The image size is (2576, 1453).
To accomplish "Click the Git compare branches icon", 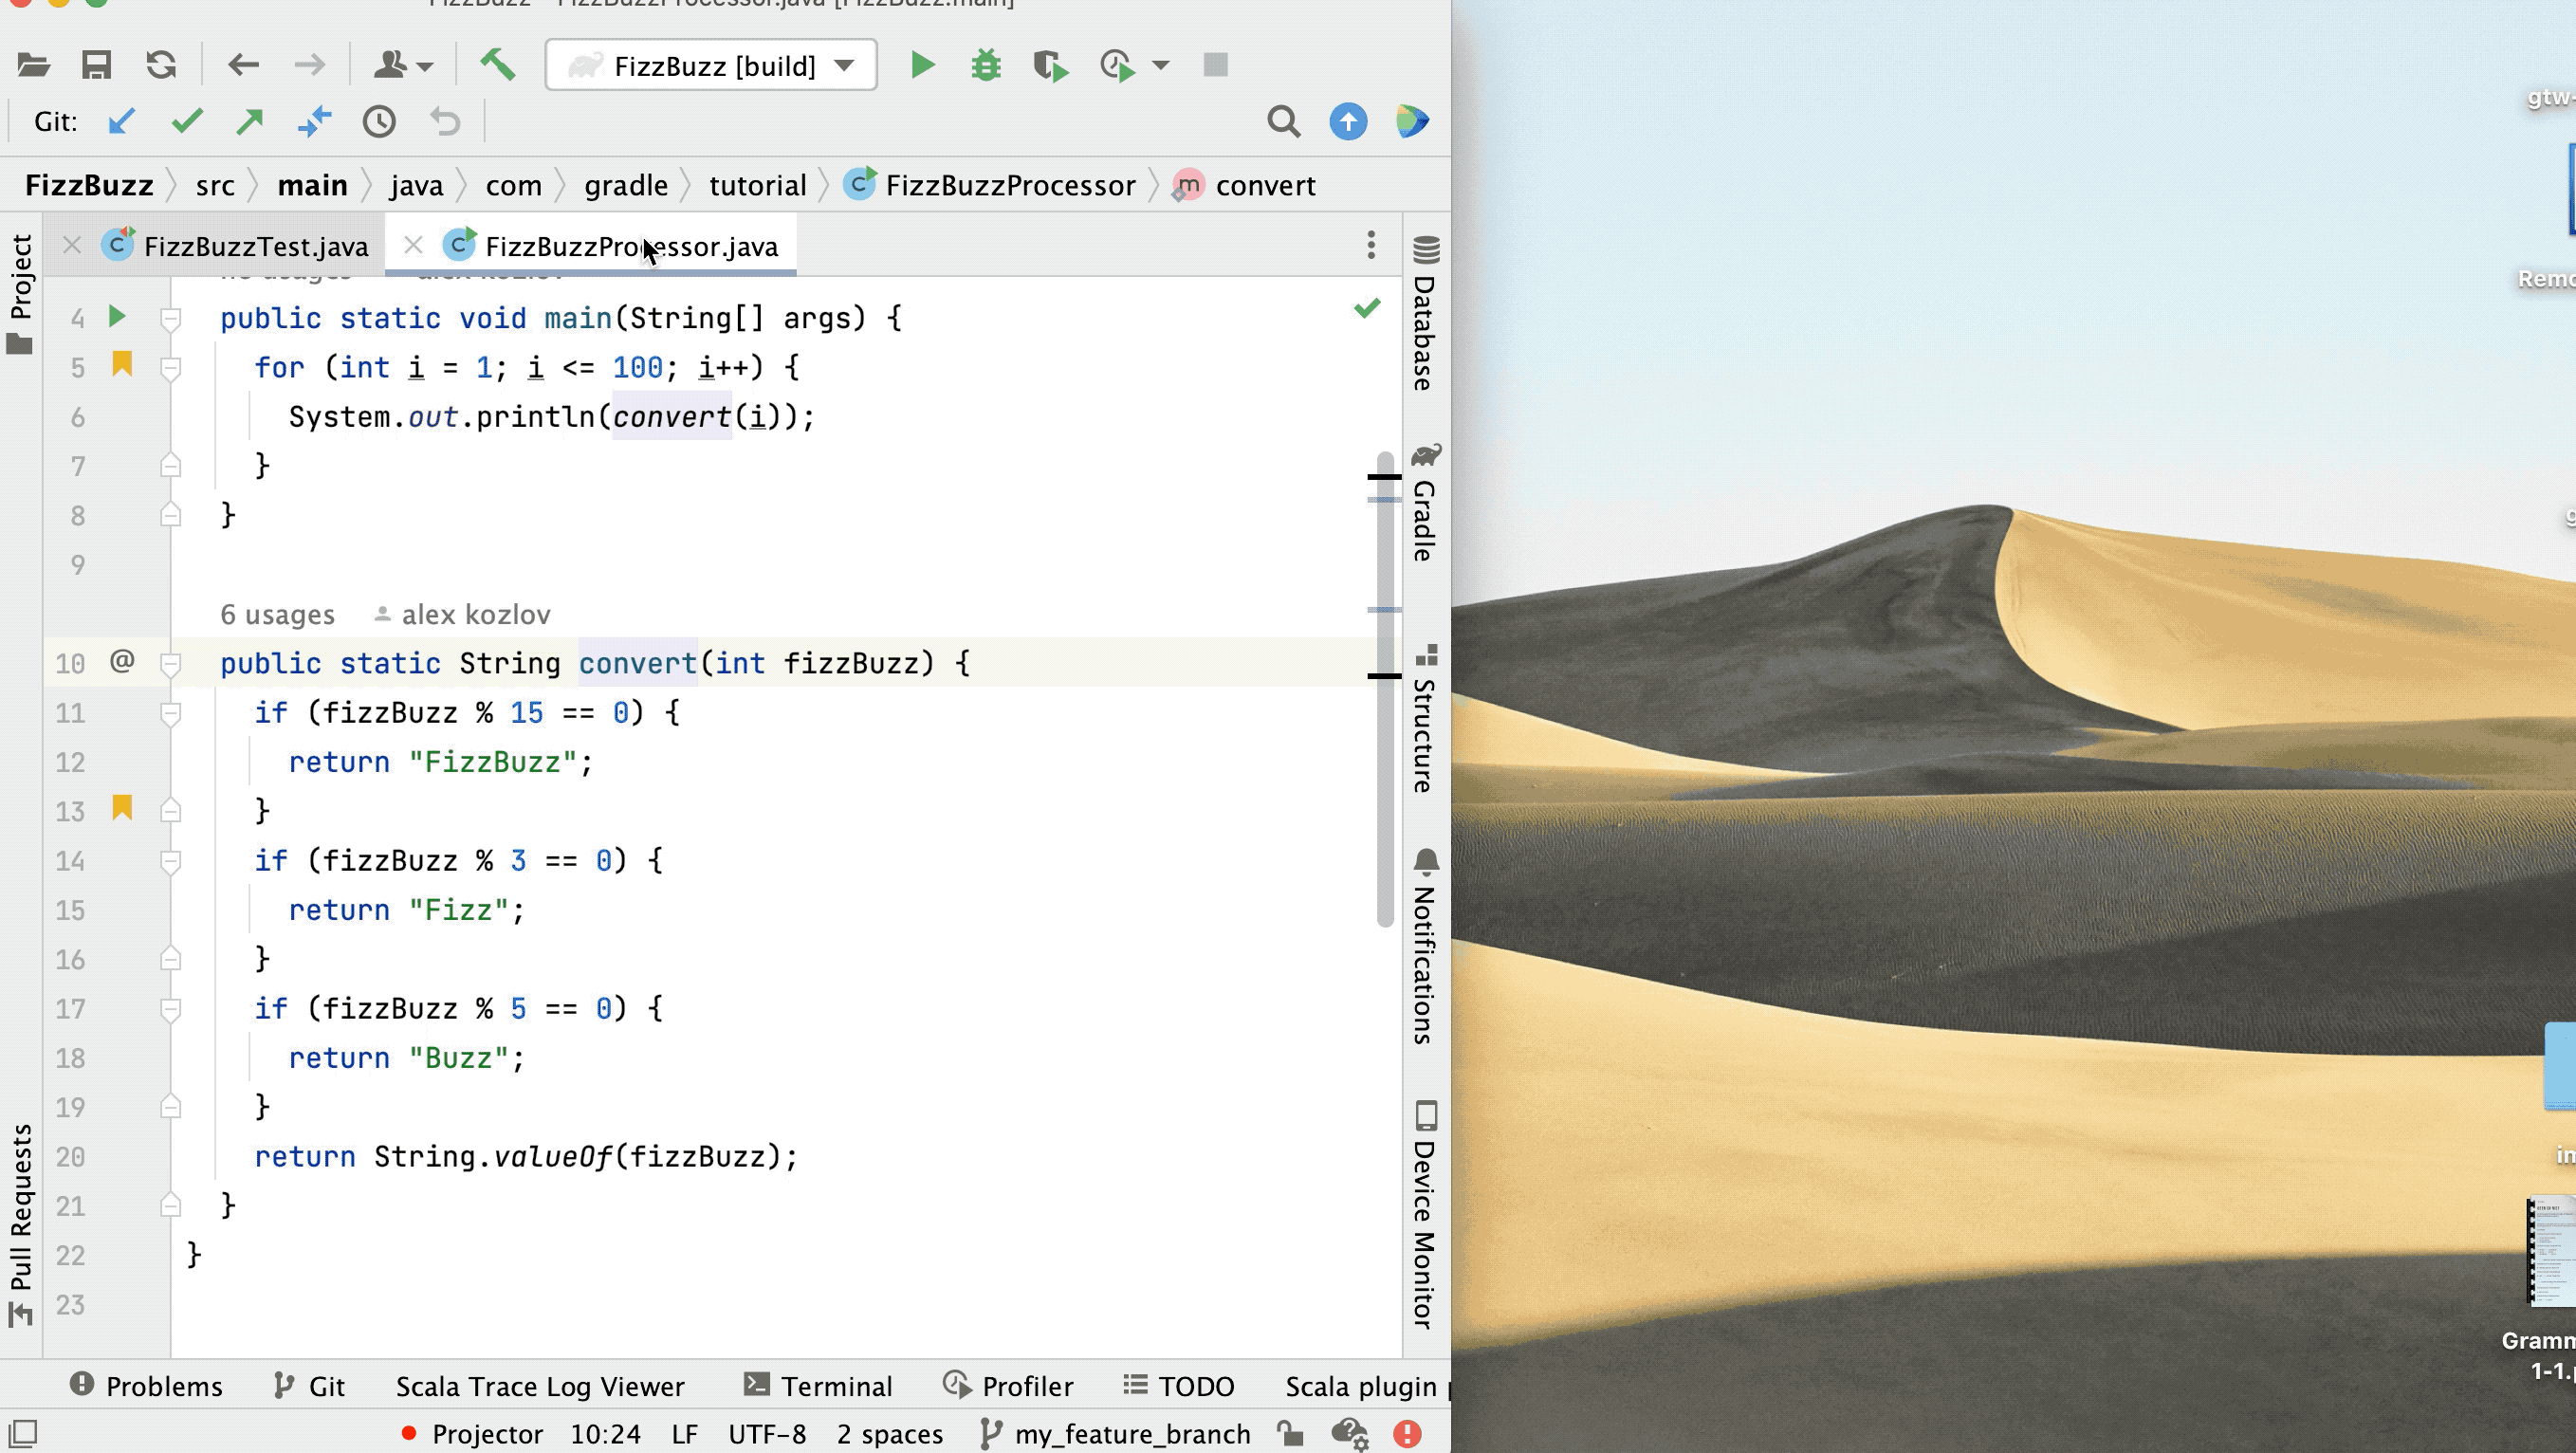I will tap(314, 122).
